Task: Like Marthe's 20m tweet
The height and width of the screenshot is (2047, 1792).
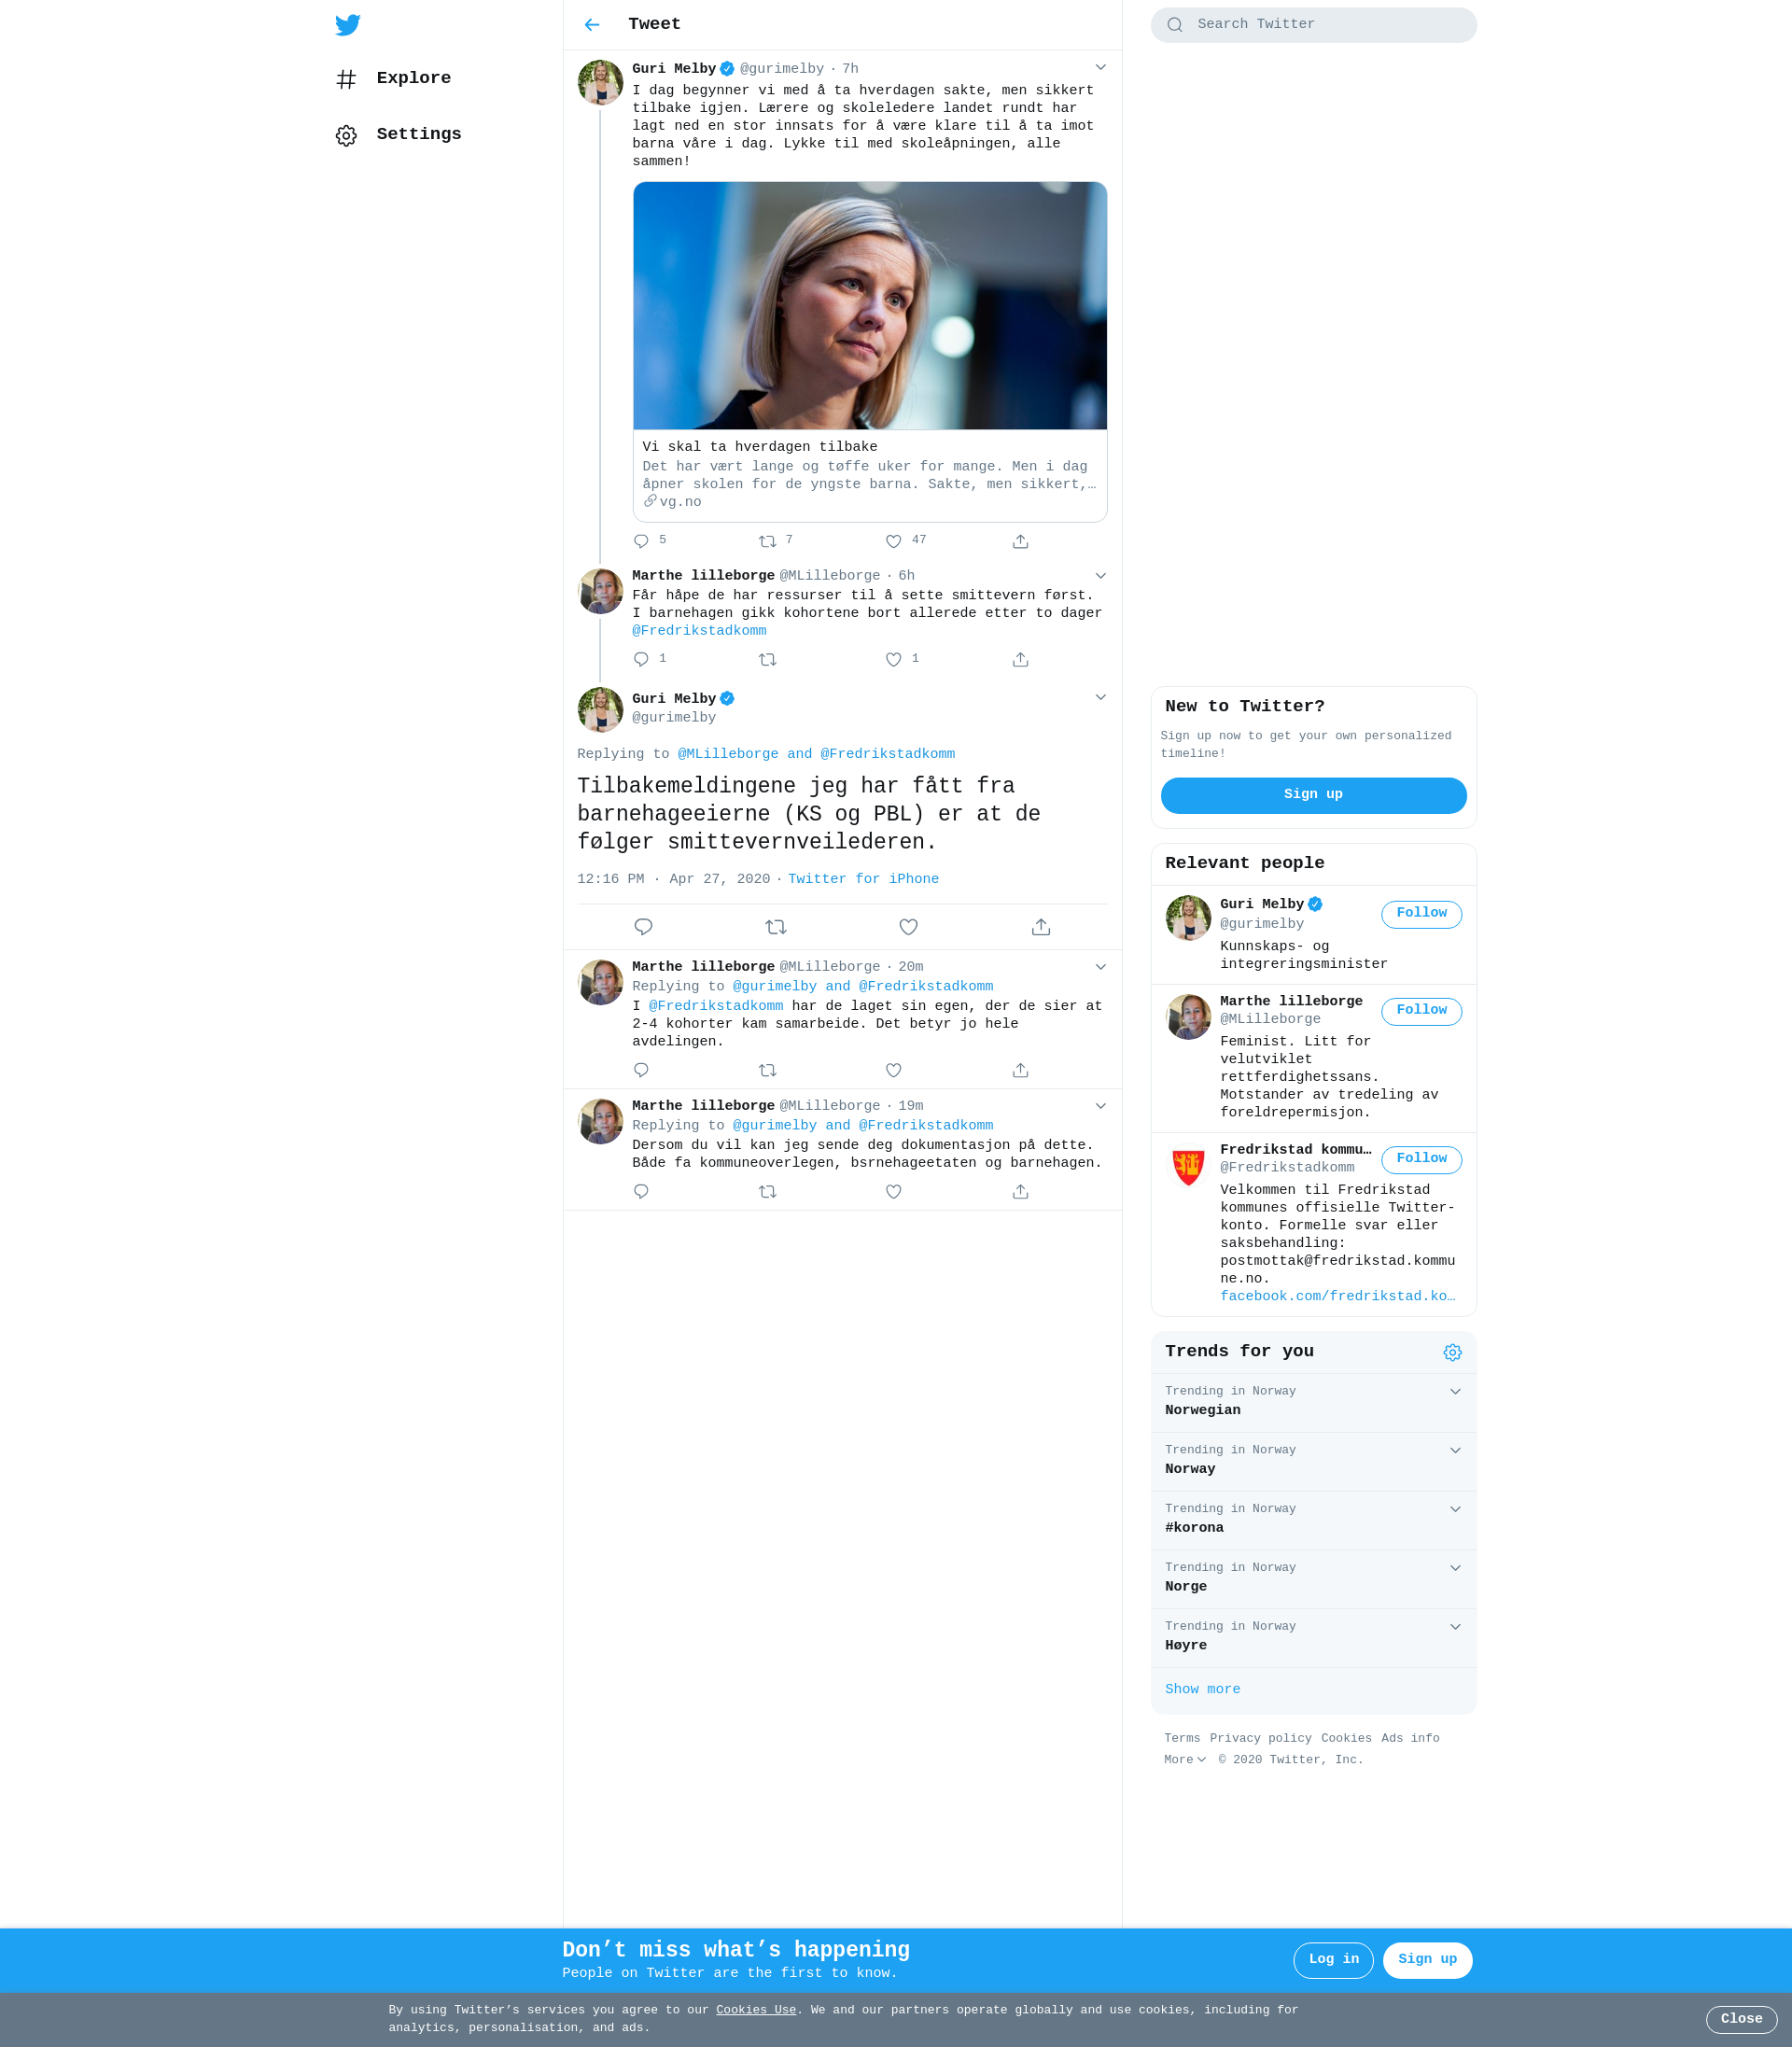Action: 894,1070
